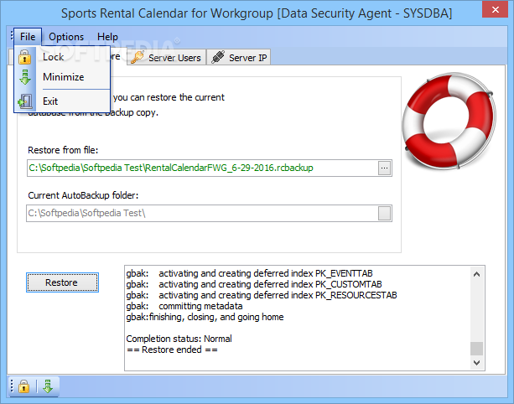Click the green down-arrow icon in bottom toolbar
Screen dimensions: 514x404
click(x=48, y=386)
